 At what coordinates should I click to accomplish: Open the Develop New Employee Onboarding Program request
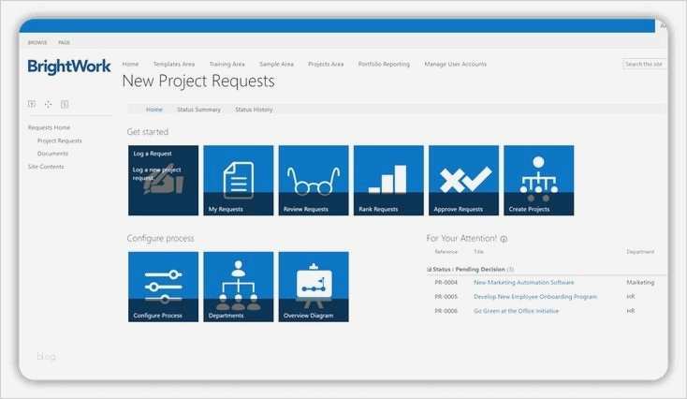point(535,297)
